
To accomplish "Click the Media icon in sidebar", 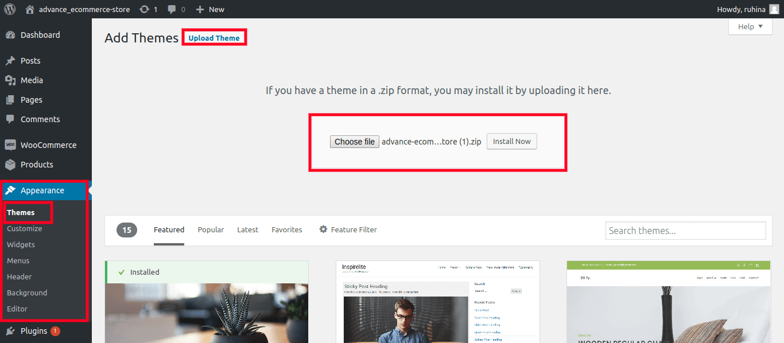I will [10, 80].
